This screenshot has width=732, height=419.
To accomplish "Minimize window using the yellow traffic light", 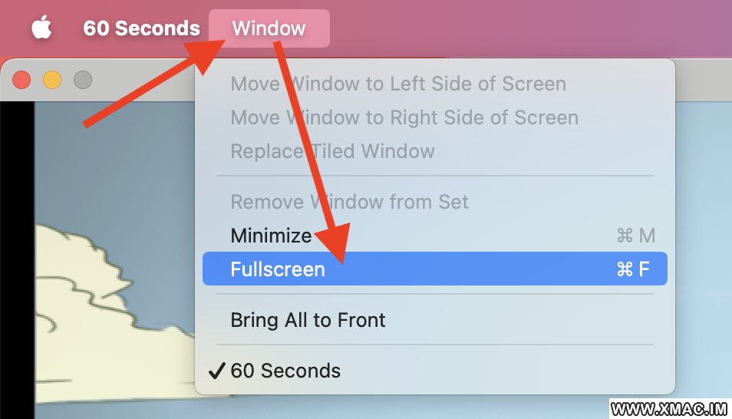I will coord(52,80).
